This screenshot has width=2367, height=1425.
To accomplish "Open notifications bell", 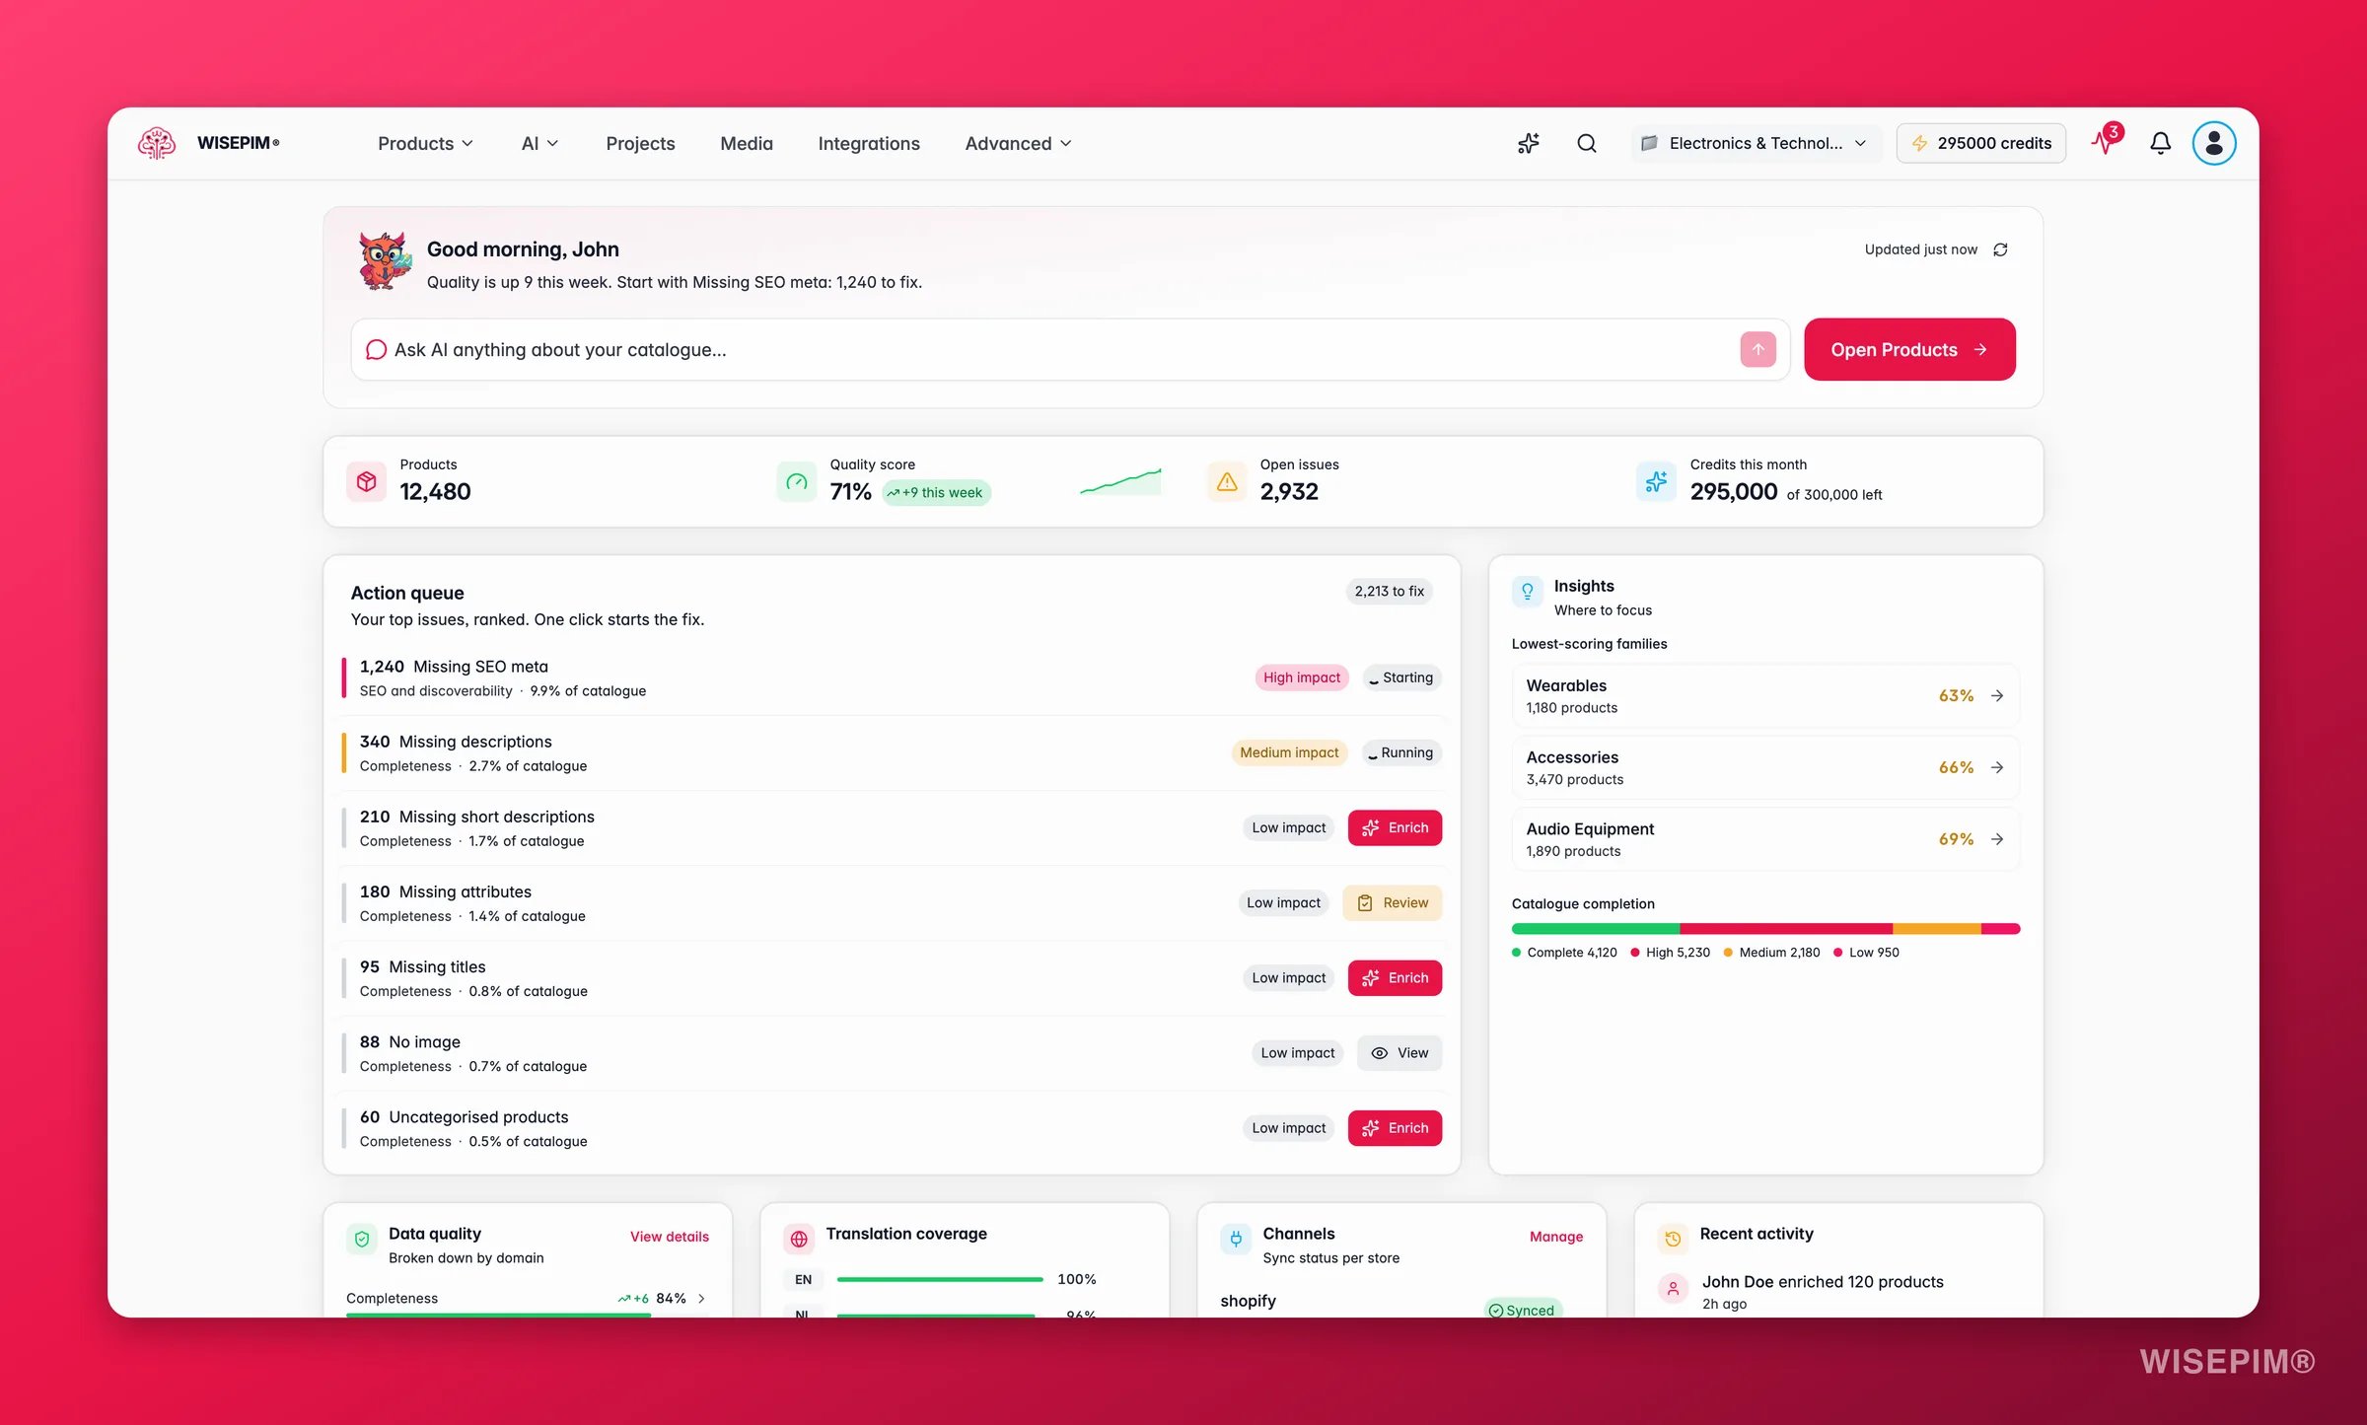I will tap(2160, 143).
